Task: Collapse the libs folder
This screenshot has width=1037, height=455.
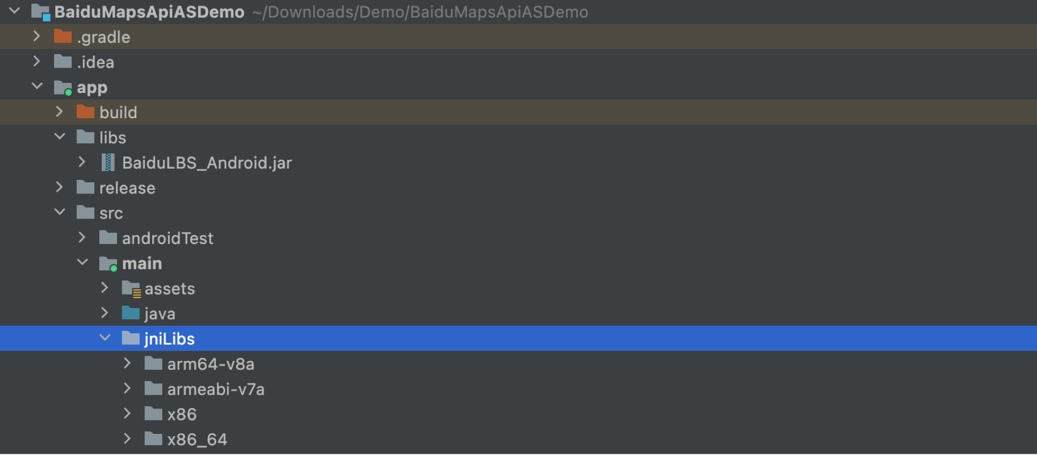Action: (x=59, y=137)
